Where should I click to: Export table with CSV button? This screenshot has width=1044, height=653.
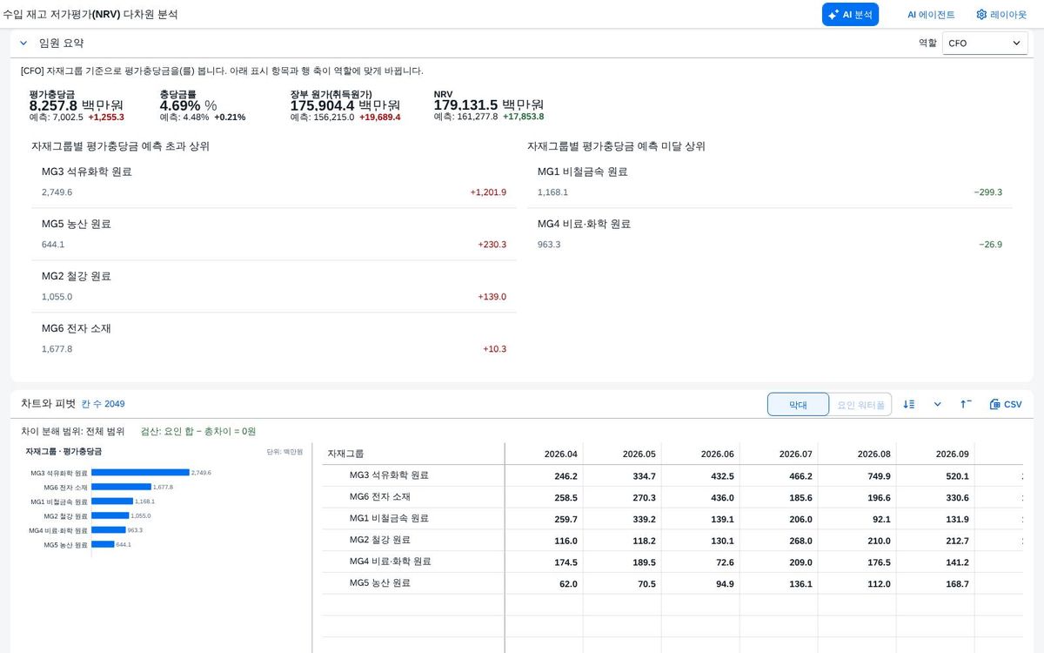[x=1006, y=404]
